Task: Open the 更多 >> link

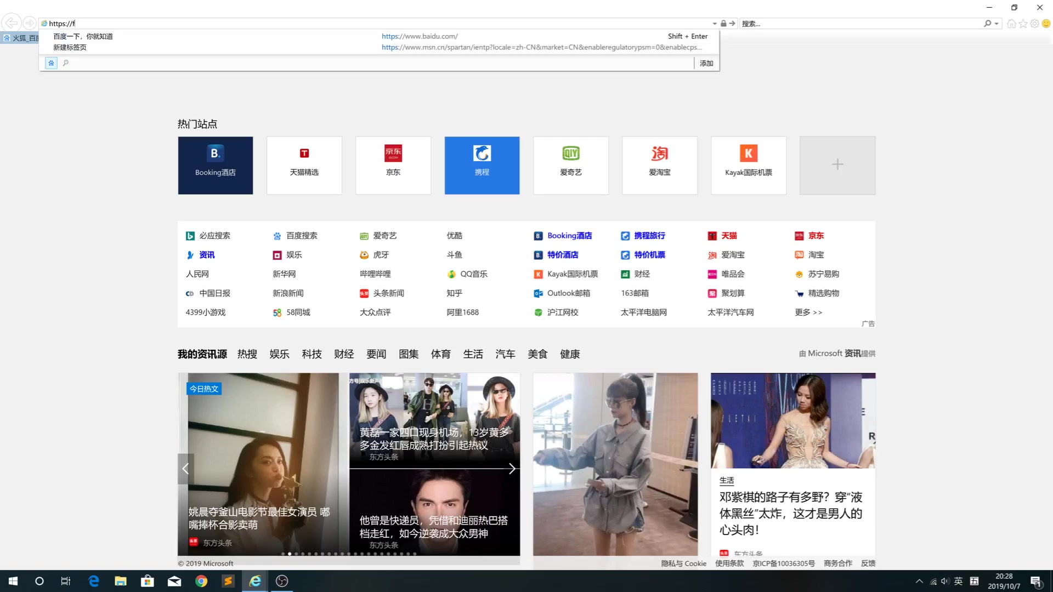Action: coord(808,312)
